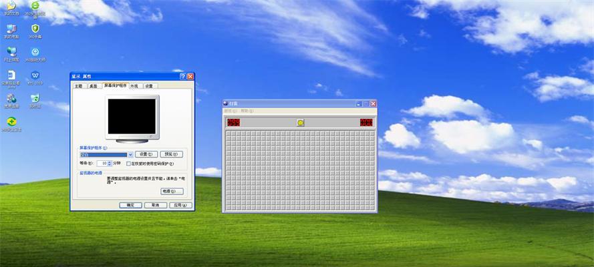Open the 游戏 (Game) menu in Minesweeper
The width and height of the screenshot is (594, 267).
[231, 111]
